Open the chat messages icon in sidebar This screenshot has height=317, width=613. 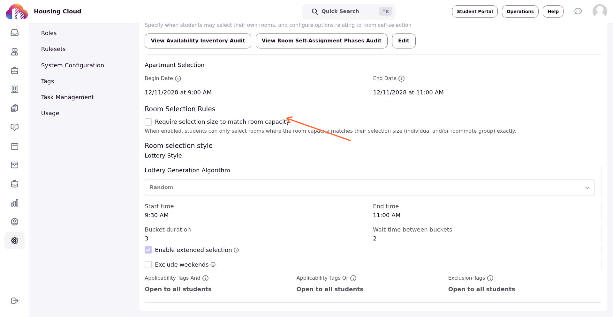coord(14,127)
